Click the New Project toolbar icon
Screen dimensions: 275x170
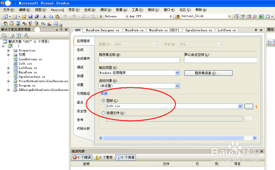5,16
